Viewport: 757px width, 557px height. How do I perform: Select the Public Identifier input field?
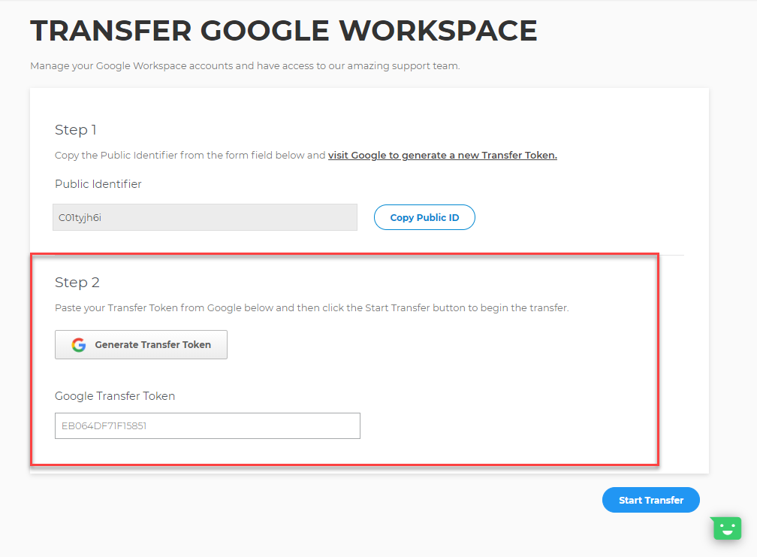205,216
